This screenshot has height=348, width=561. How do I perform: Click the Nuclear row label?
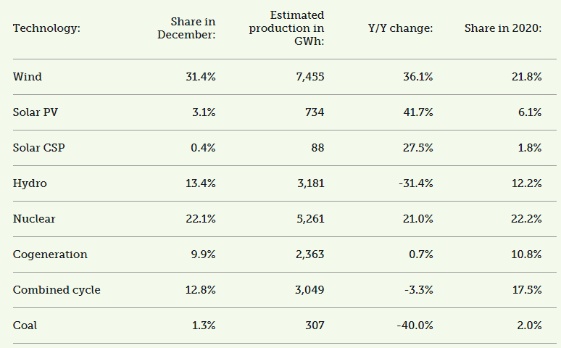point(34,219)
